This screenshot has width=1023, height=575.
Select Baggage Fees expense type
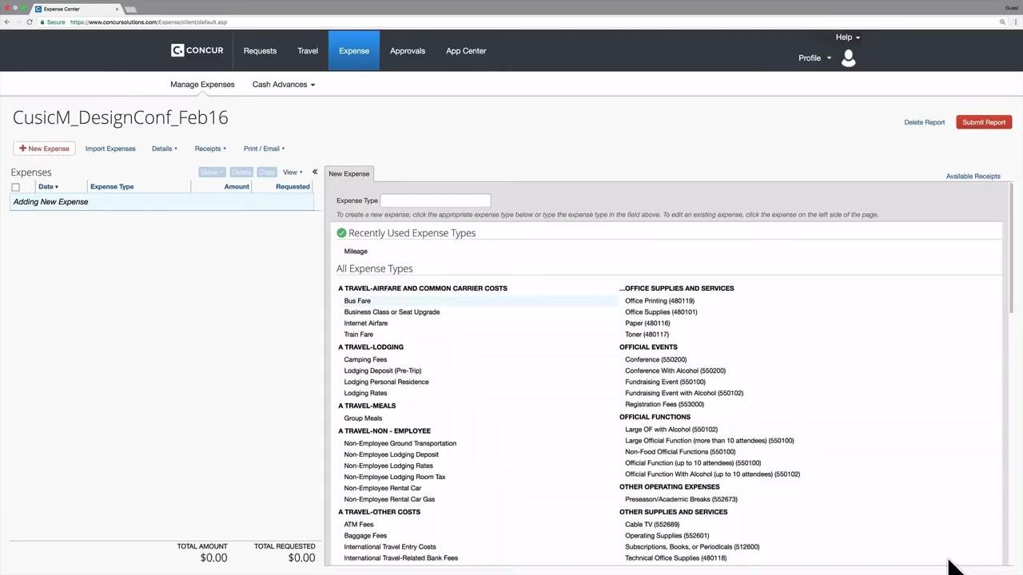pyautogui.click(x=365, y=536)
